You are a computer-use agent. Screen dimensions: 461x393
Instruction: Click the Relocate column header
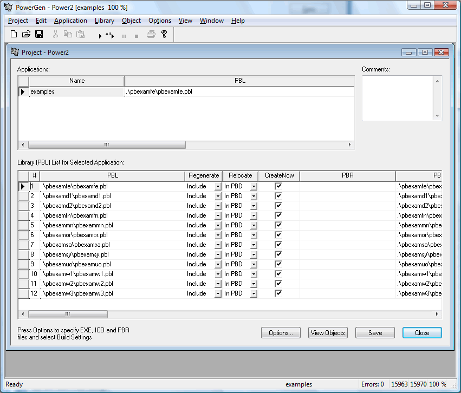(x=240, y=175)
